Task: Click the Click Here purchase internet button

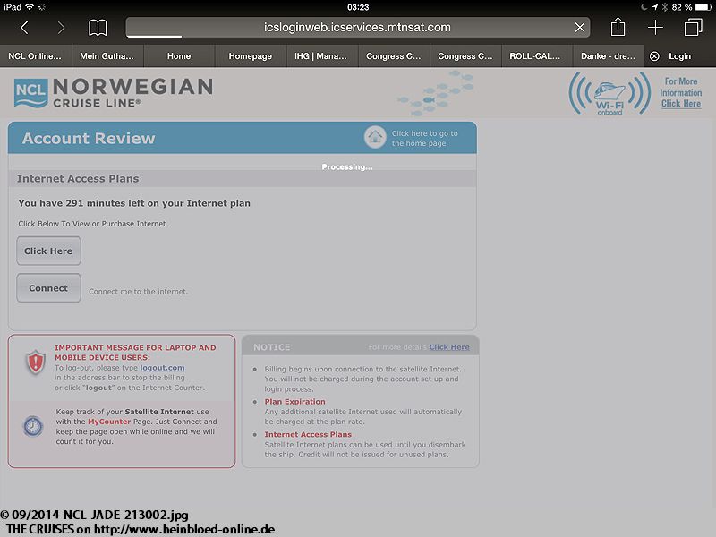Action: click(48, 251)
